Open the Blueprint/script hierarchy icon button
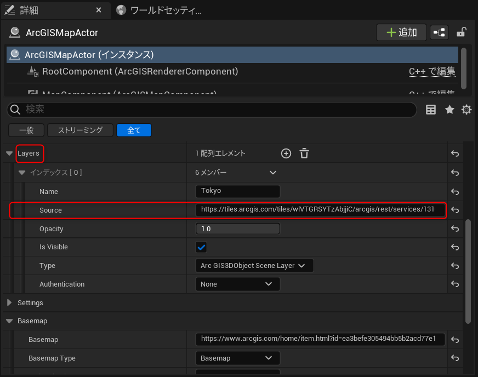 (x=439, y=32)
